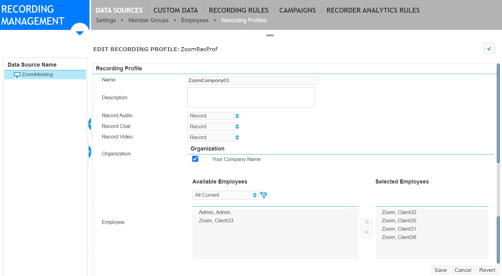Open the Recorder Analytics Rules tab
The width and height of the screenshot is (502, 276).
point(373,10)
